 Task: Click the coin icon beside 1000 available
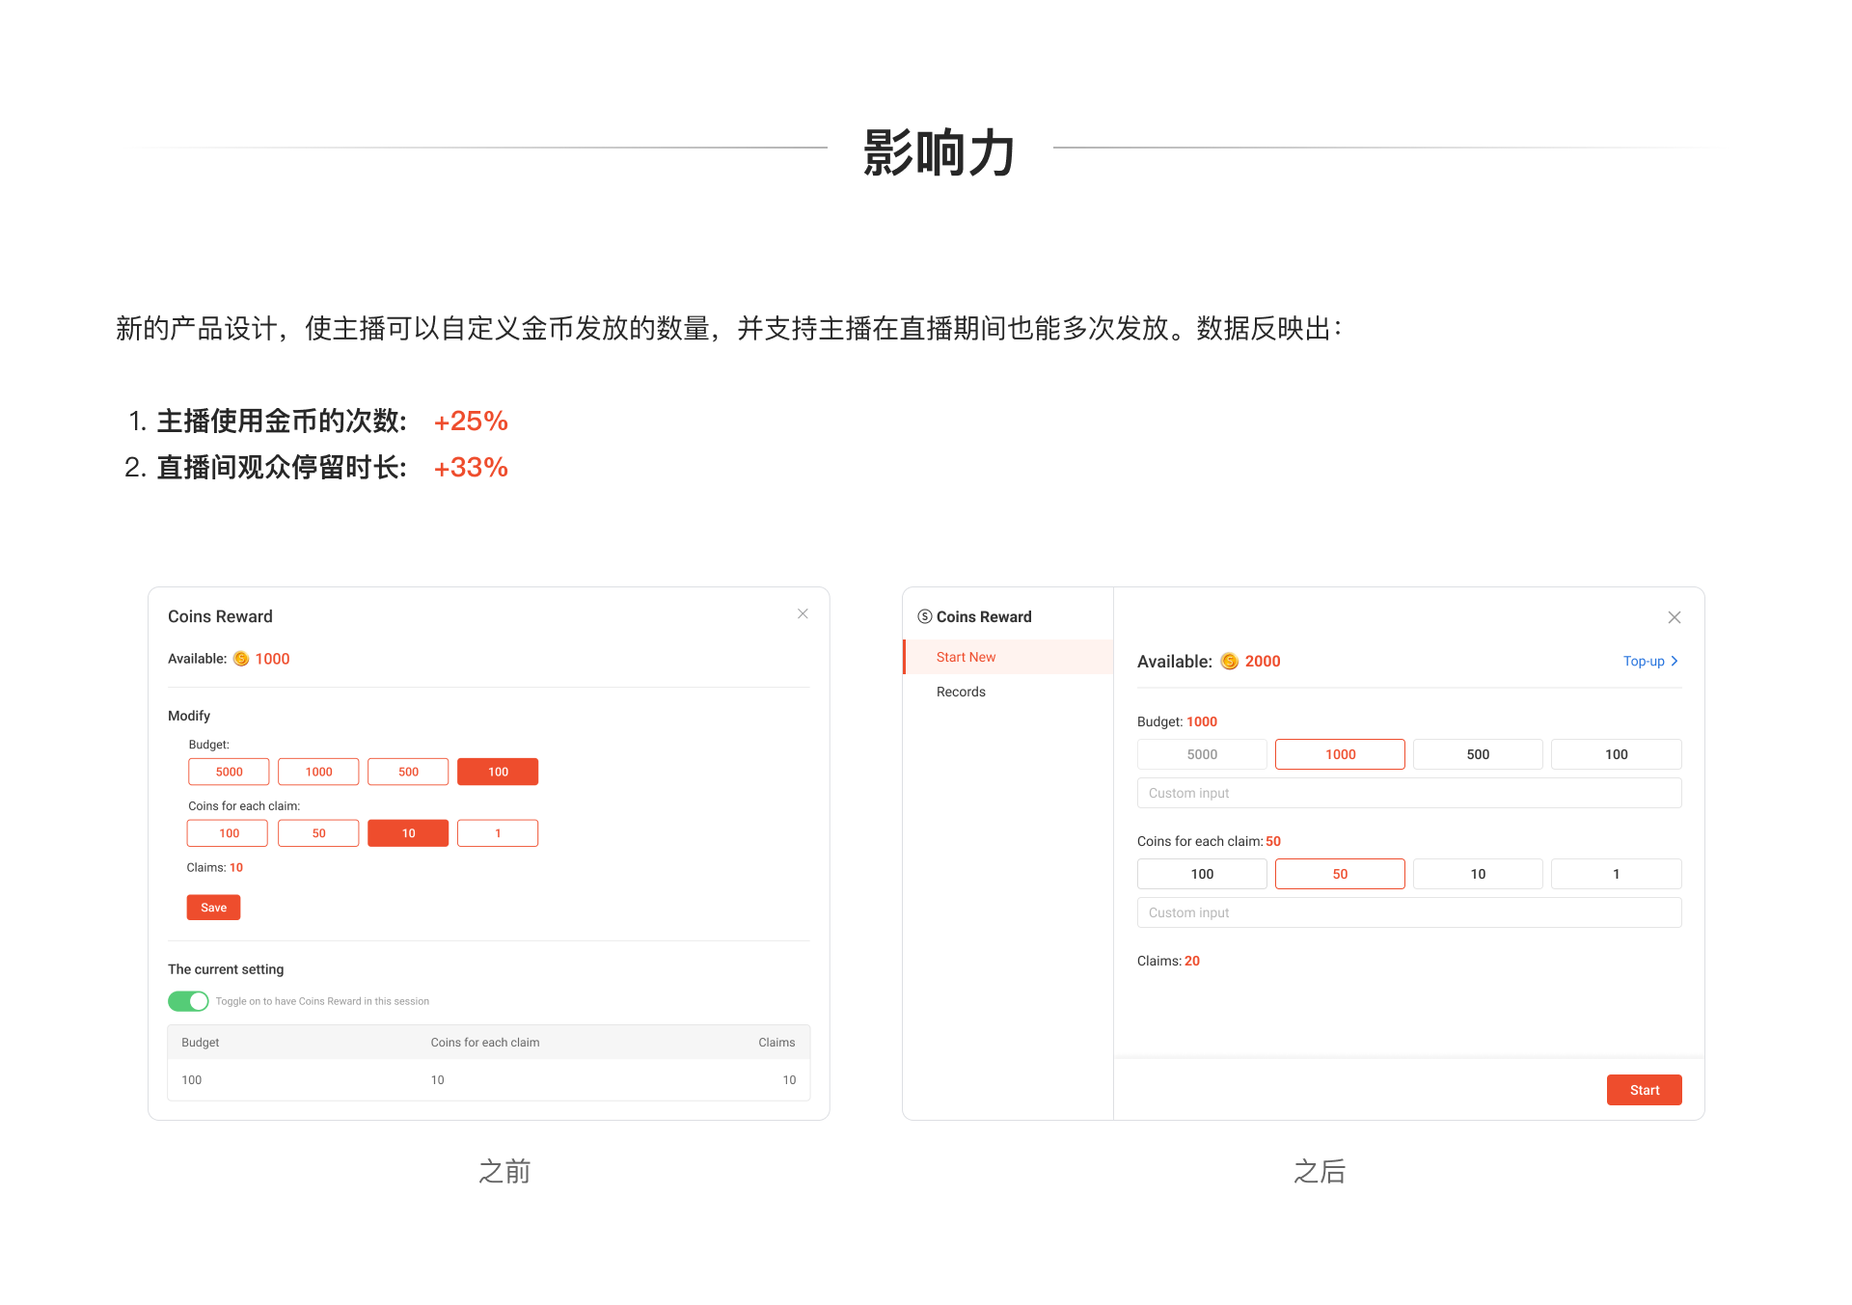(x=241, y=659)
